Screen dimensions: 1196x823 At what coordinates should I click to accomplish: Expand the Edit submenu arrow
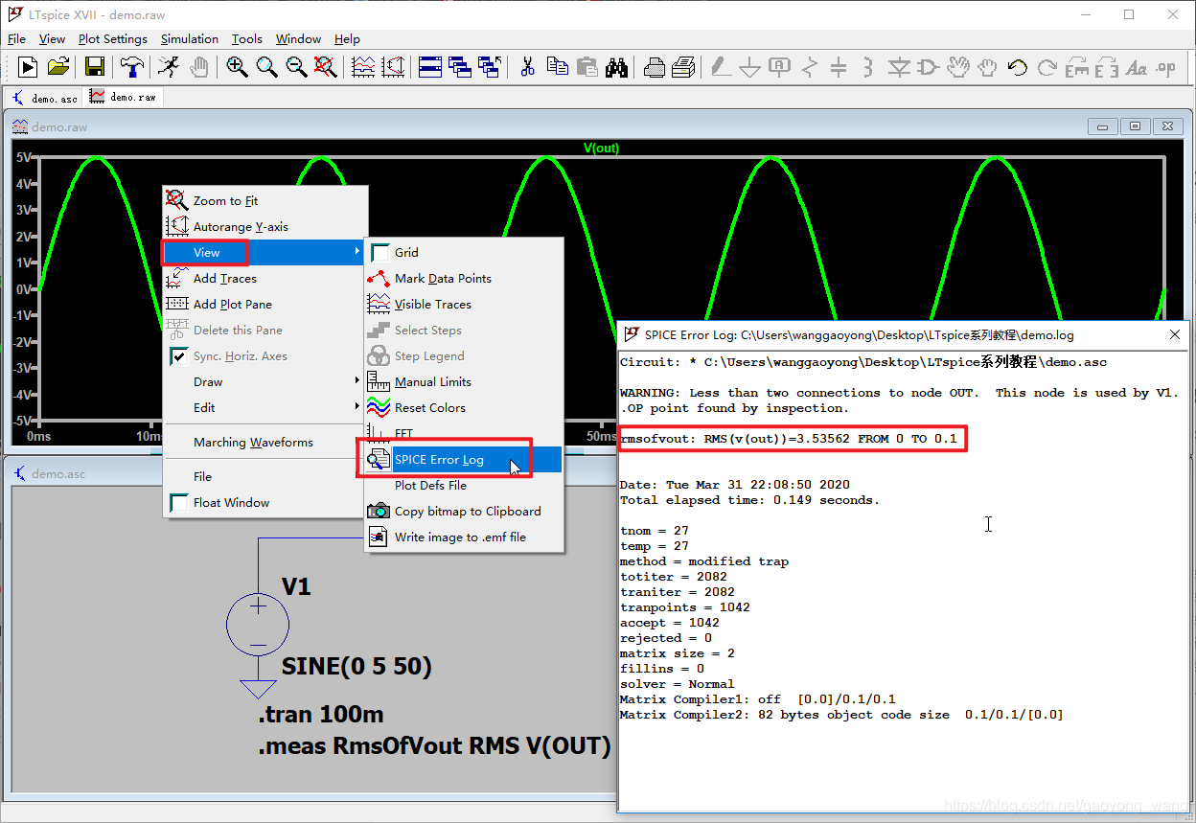pyautogui.click(x=358, y=407)
